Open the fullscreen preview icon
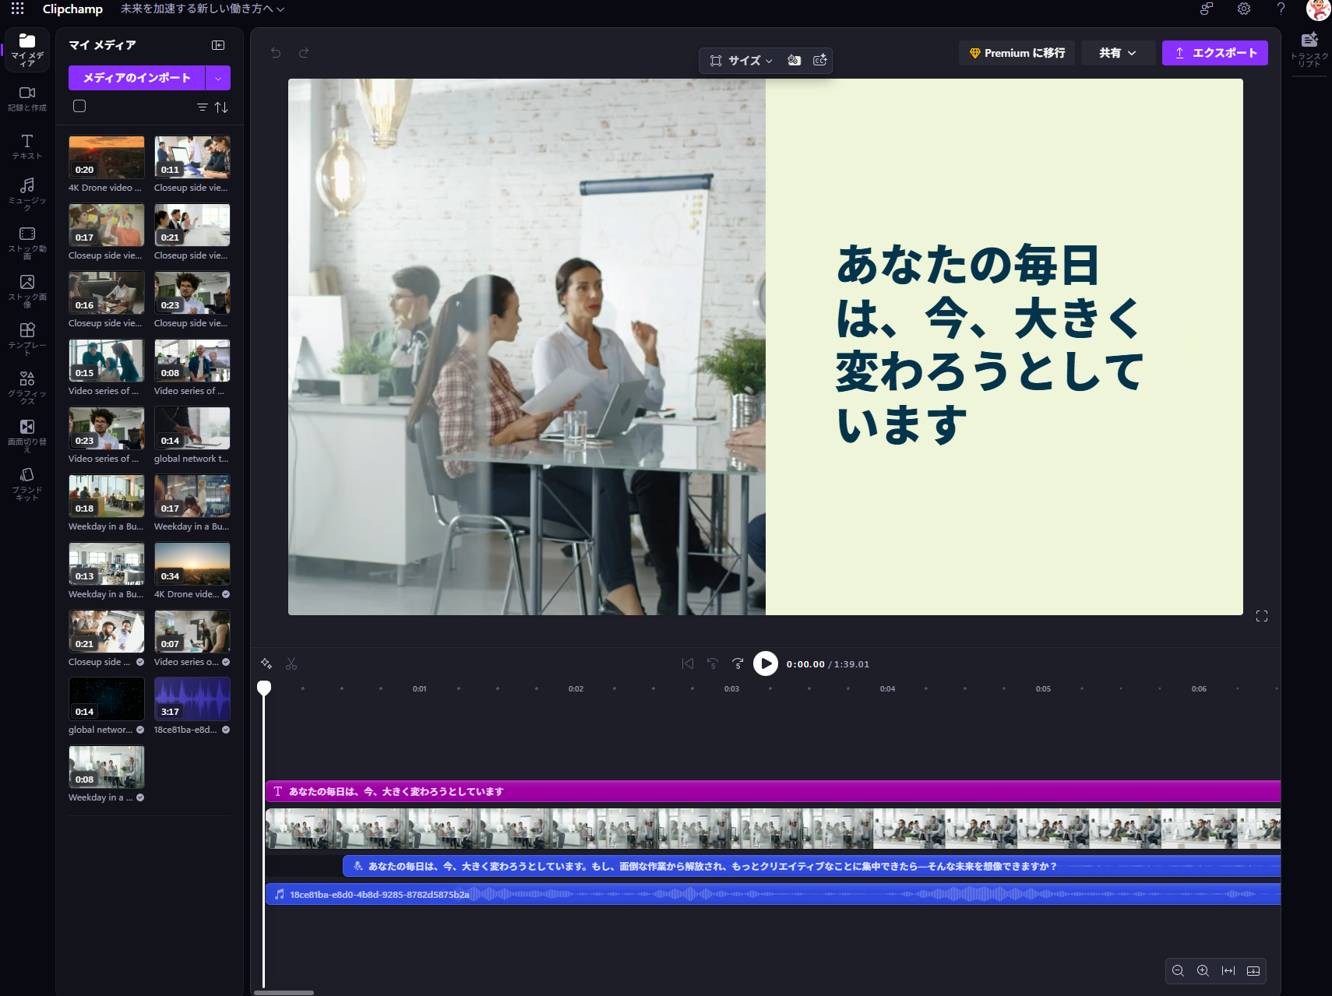Screen dimensions: 1332x996 coord(1262,616)
